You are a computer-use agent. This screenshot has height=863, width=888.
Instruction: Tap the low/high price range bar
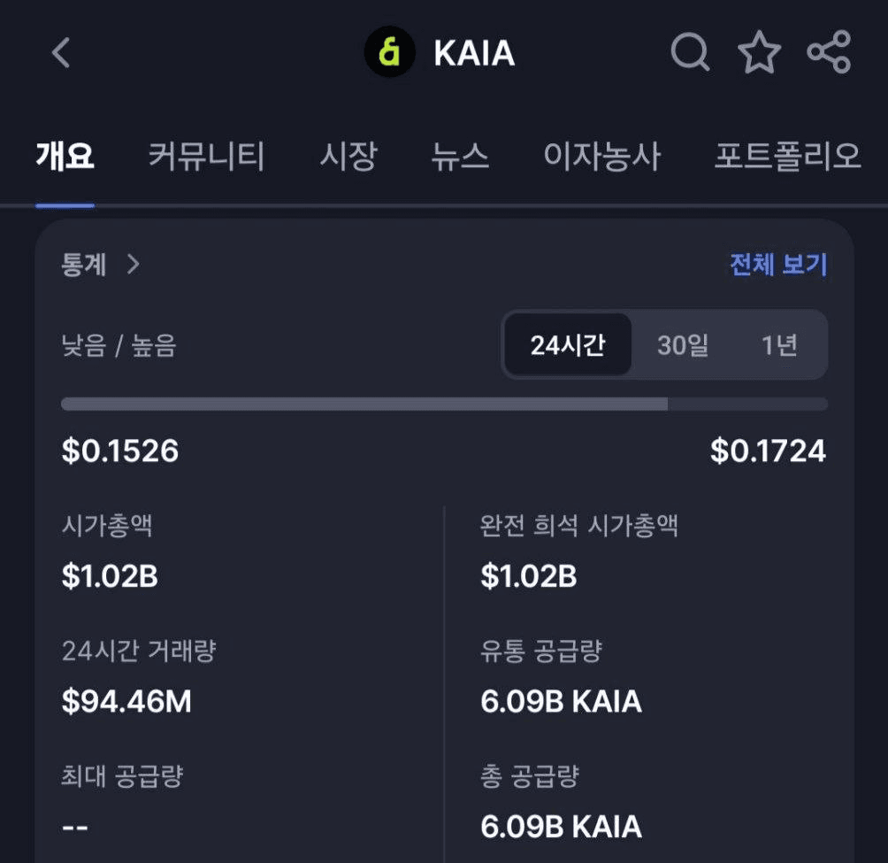click(x=445, y=404)
